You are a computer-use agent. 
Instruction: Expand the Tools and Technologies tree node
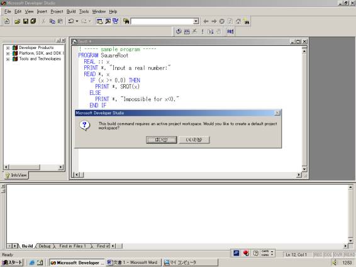[8, 59]
